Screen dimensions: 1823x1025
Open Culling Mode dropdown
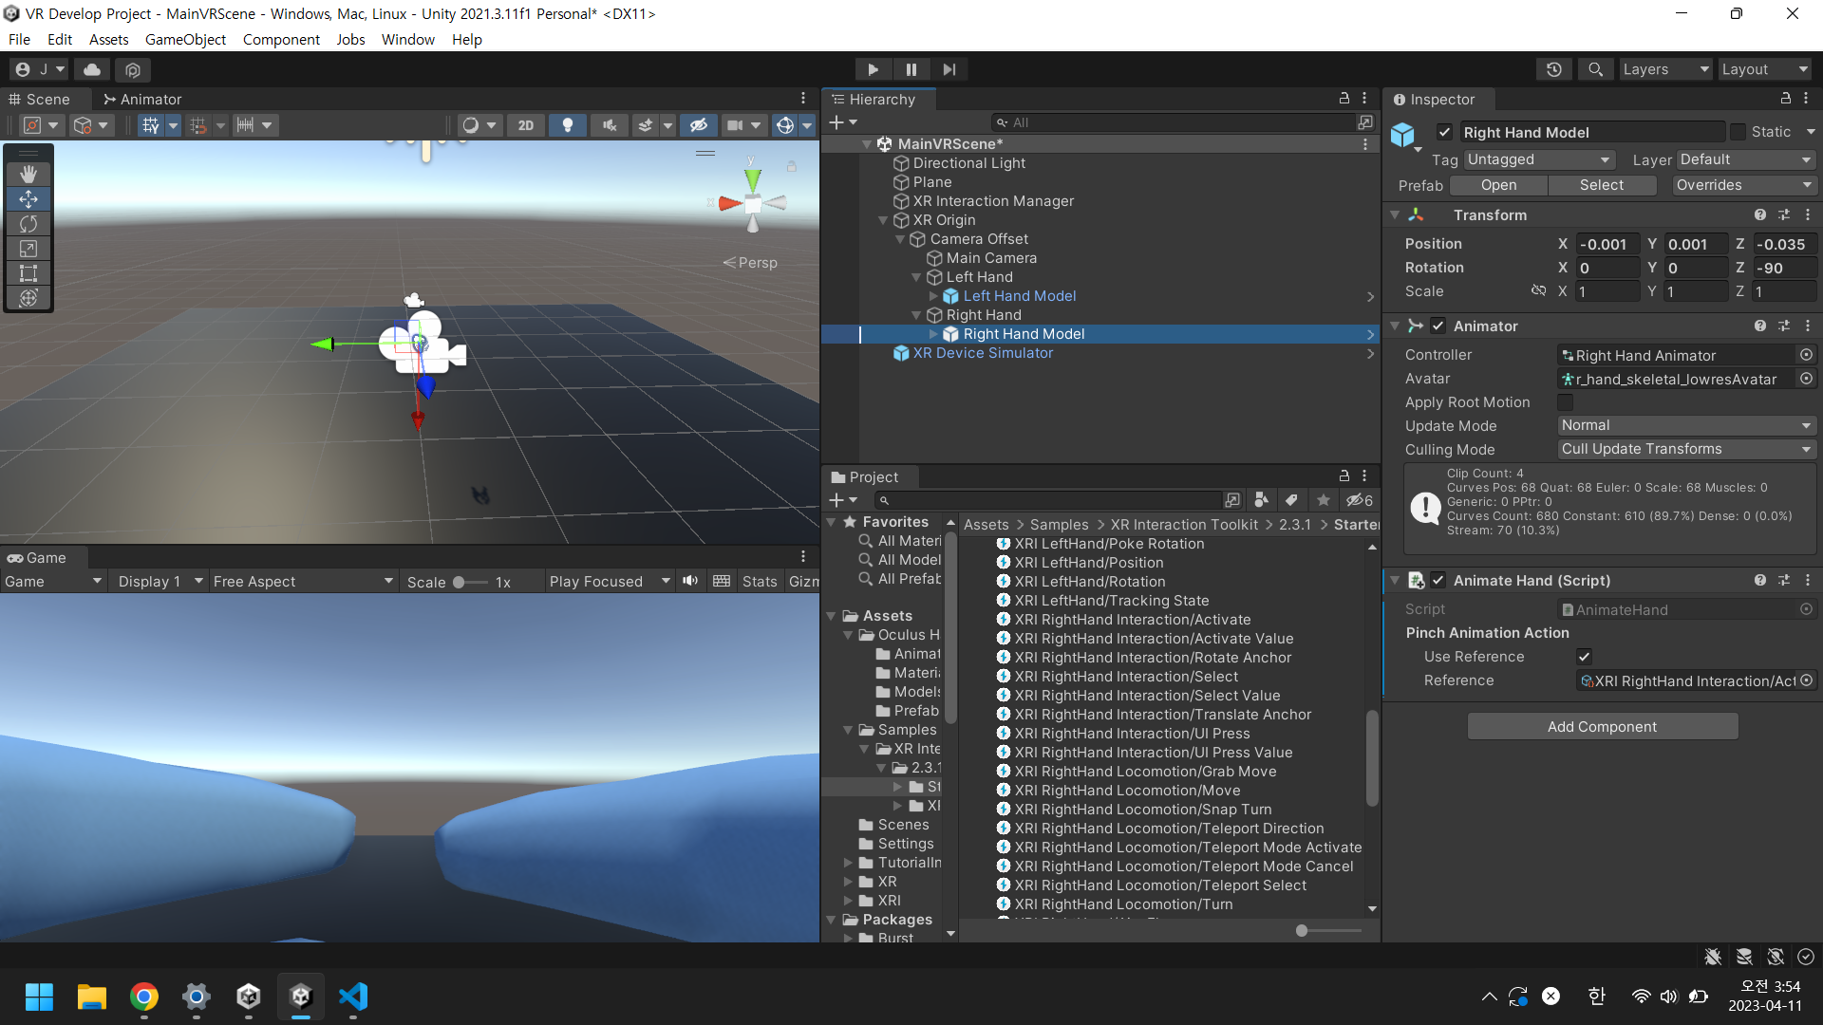pos(1686,449)
